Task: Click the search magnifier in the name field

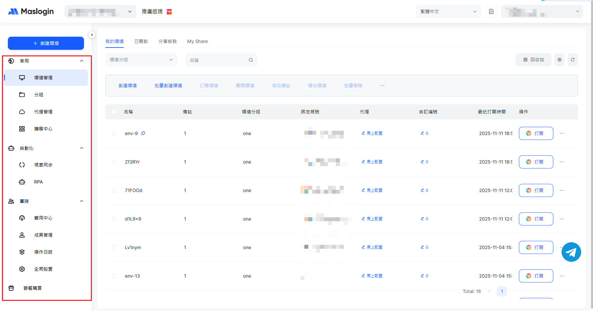Action: point(251,60)
